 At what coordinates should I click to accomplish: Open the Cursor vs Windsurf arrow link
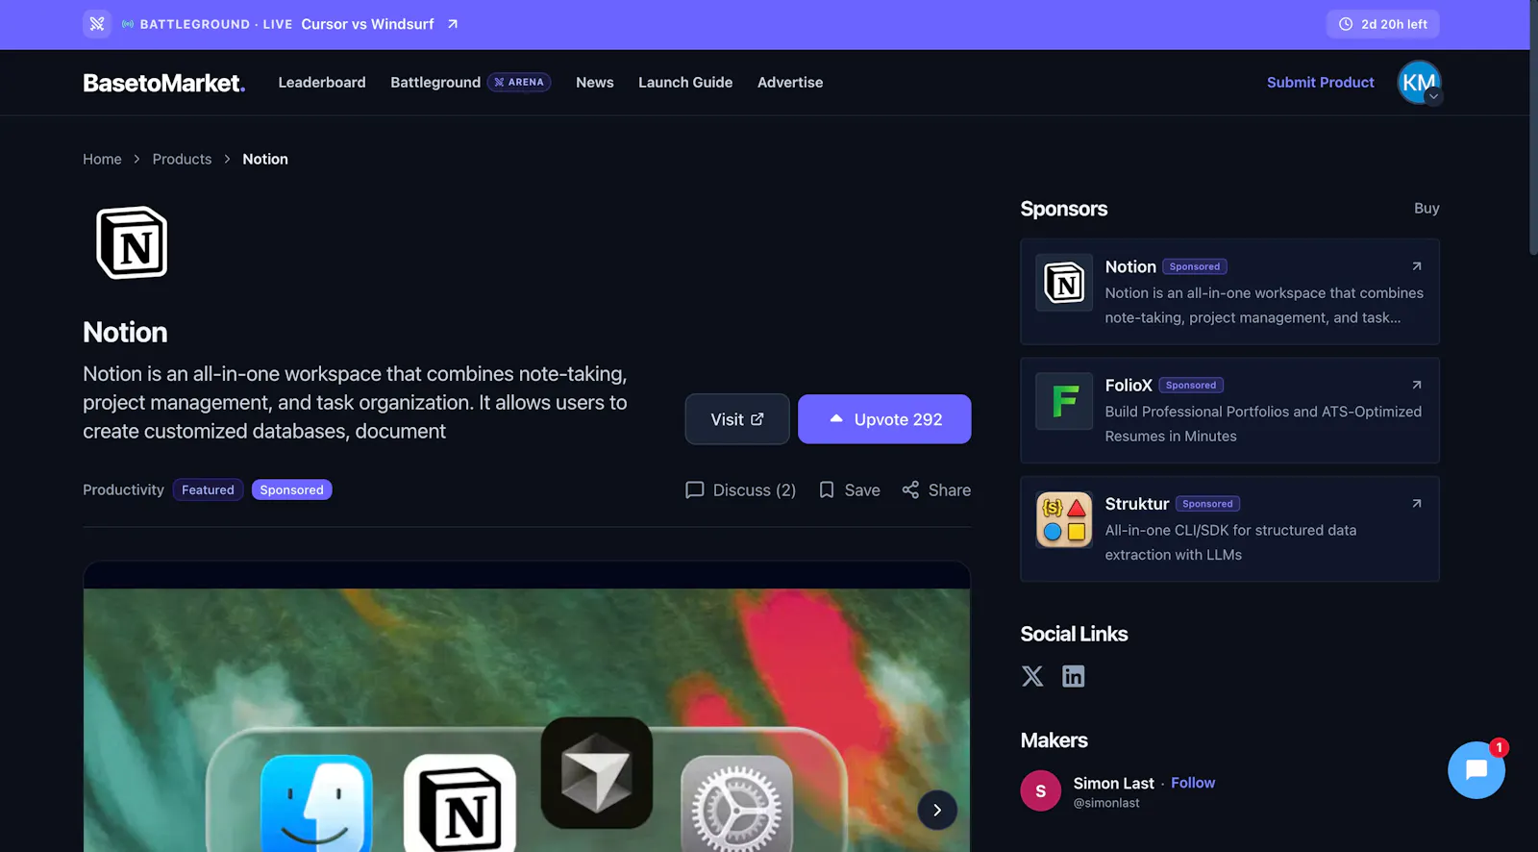(453, 24)
